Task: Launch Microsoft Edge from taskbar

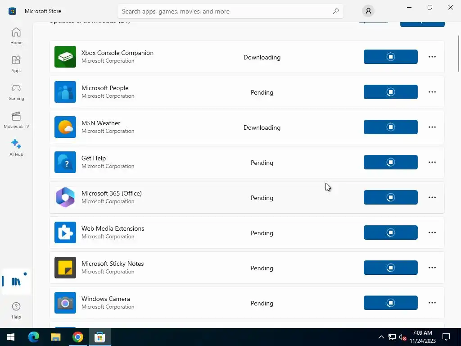Action: 33,337
